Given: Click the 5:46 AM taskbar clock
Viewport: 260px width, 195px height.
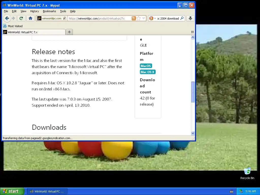Looking at the screenshot, I should click(x=251, y=191).
